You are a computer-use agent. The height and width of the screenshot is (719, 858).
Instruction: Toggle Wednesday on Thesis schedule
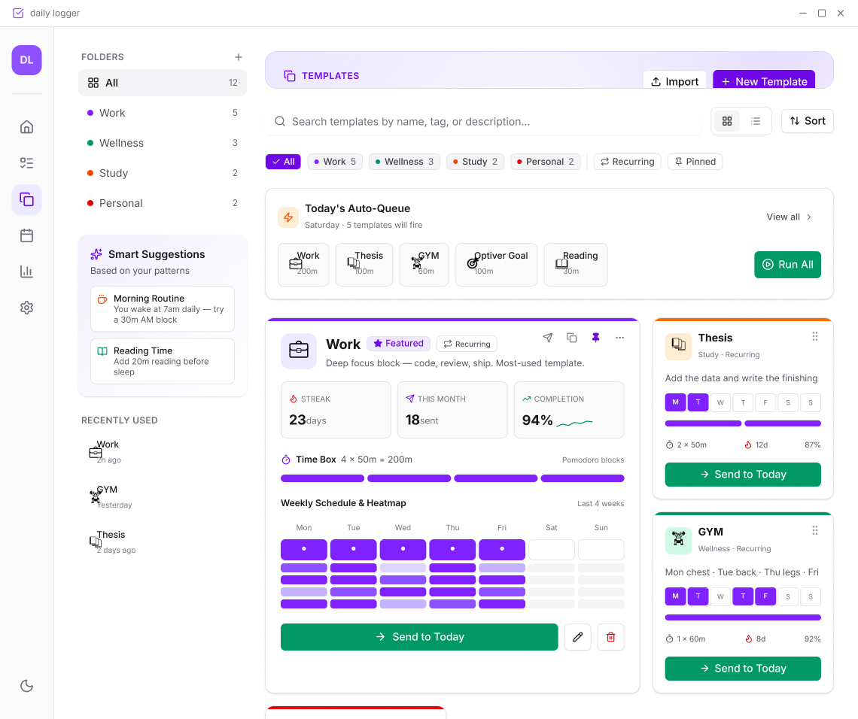tap(720, 402)
